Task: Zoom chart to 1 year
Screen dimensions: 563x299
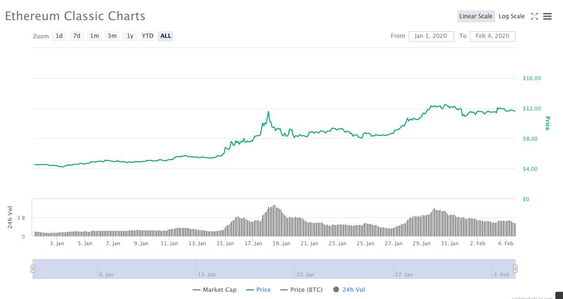Action: tap(129, 36)
